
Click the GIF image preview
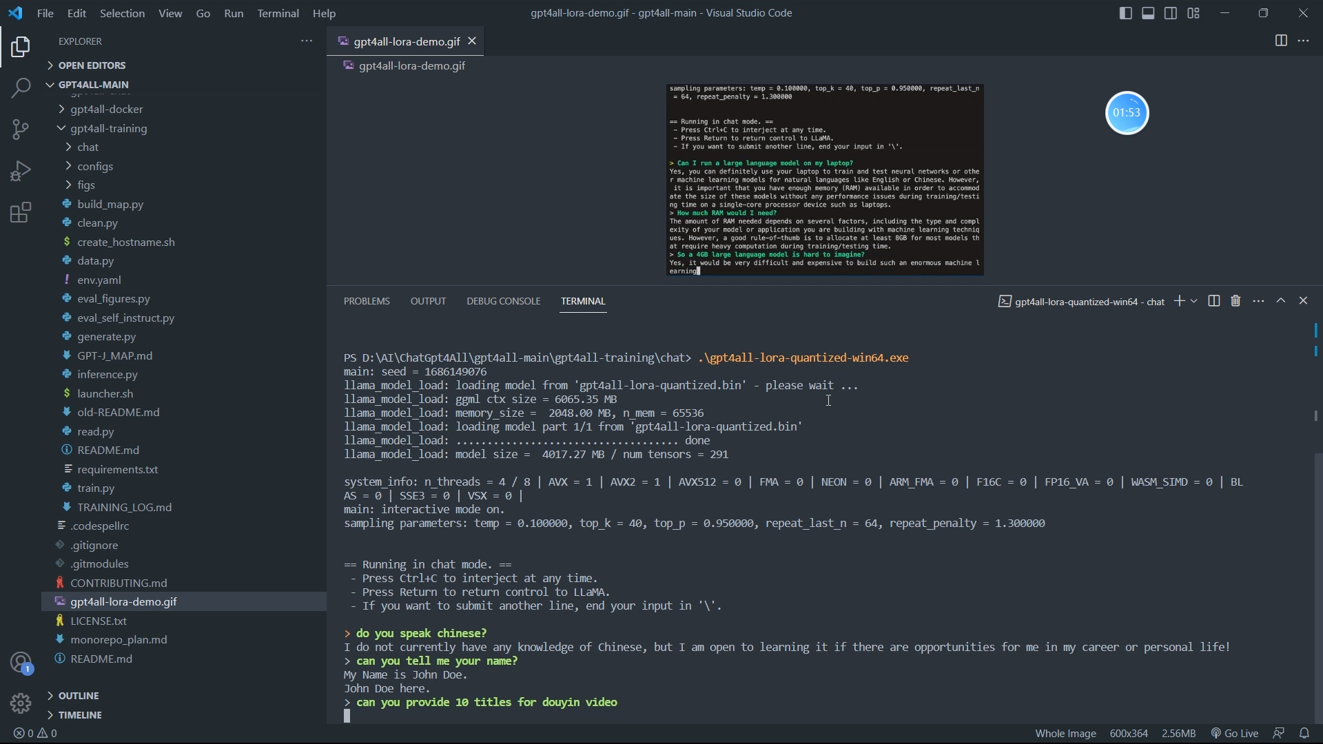coord(825,180)
